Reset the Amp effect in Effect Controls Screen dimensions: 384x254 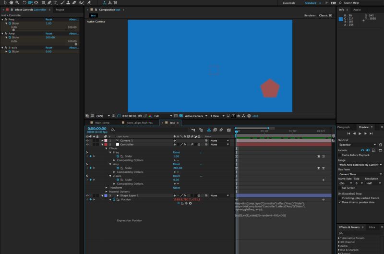click(x=49, y=34)
